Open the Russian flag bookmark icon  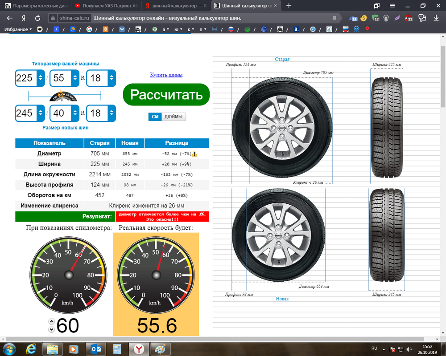click(x=231, y=29)
